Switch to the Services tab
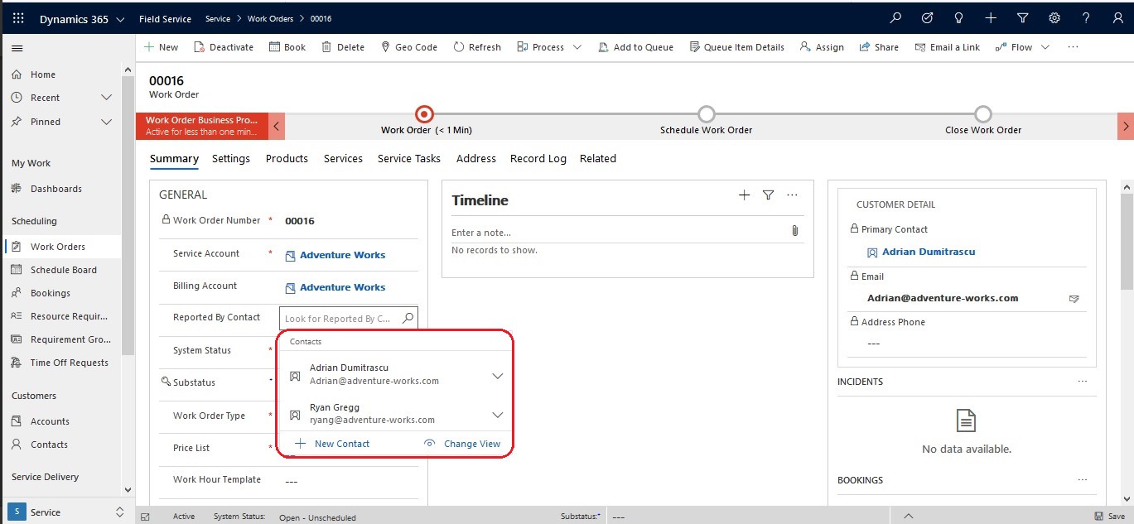This screenshot has height=524, width=1134. tap(343, 159)
